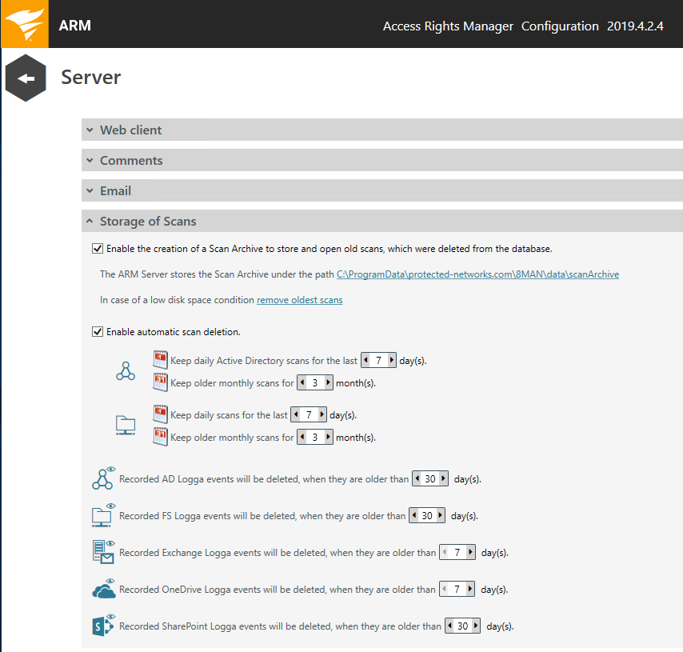Increase file server daily scans days
The width and height of the screenshot is (683, 652).
322,414
